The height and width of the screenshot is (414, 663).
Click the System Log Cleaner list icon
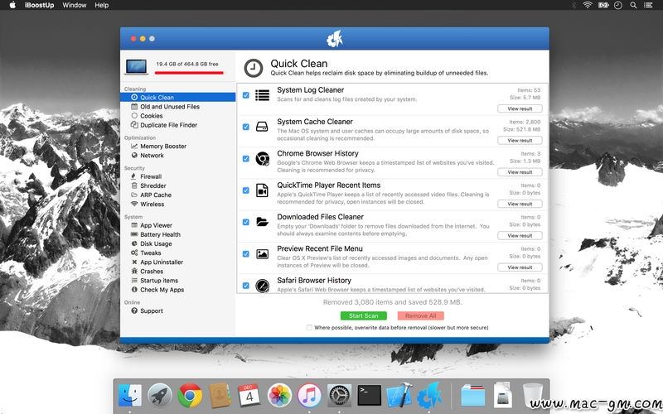pyautogui.click(x=262, y=95)
